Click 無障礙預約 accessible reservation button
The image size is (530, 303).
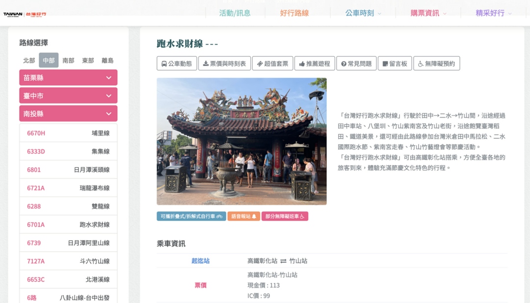[436, 64]
